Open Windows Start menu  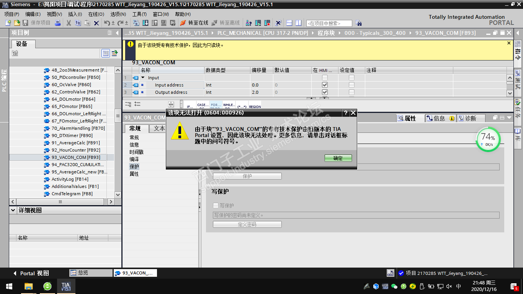[x=9, y=286]
